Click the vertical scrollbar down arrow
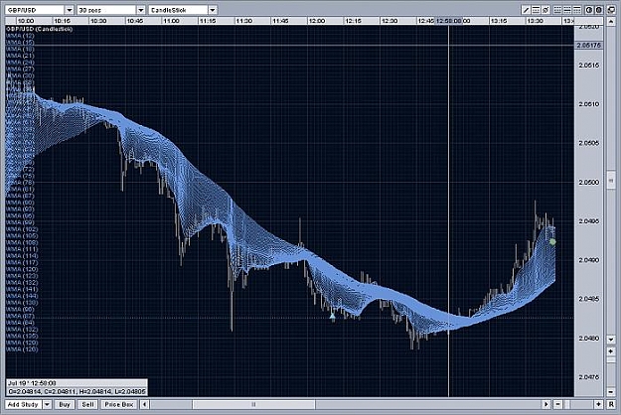The height and width of the screenshot is (415, 621). [x=611, y=340]
